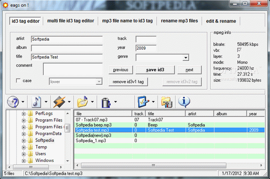This screenshot has height=179, width=270.
Task: Click the checkmark edit options icon
Action: (x=143, y=102)
